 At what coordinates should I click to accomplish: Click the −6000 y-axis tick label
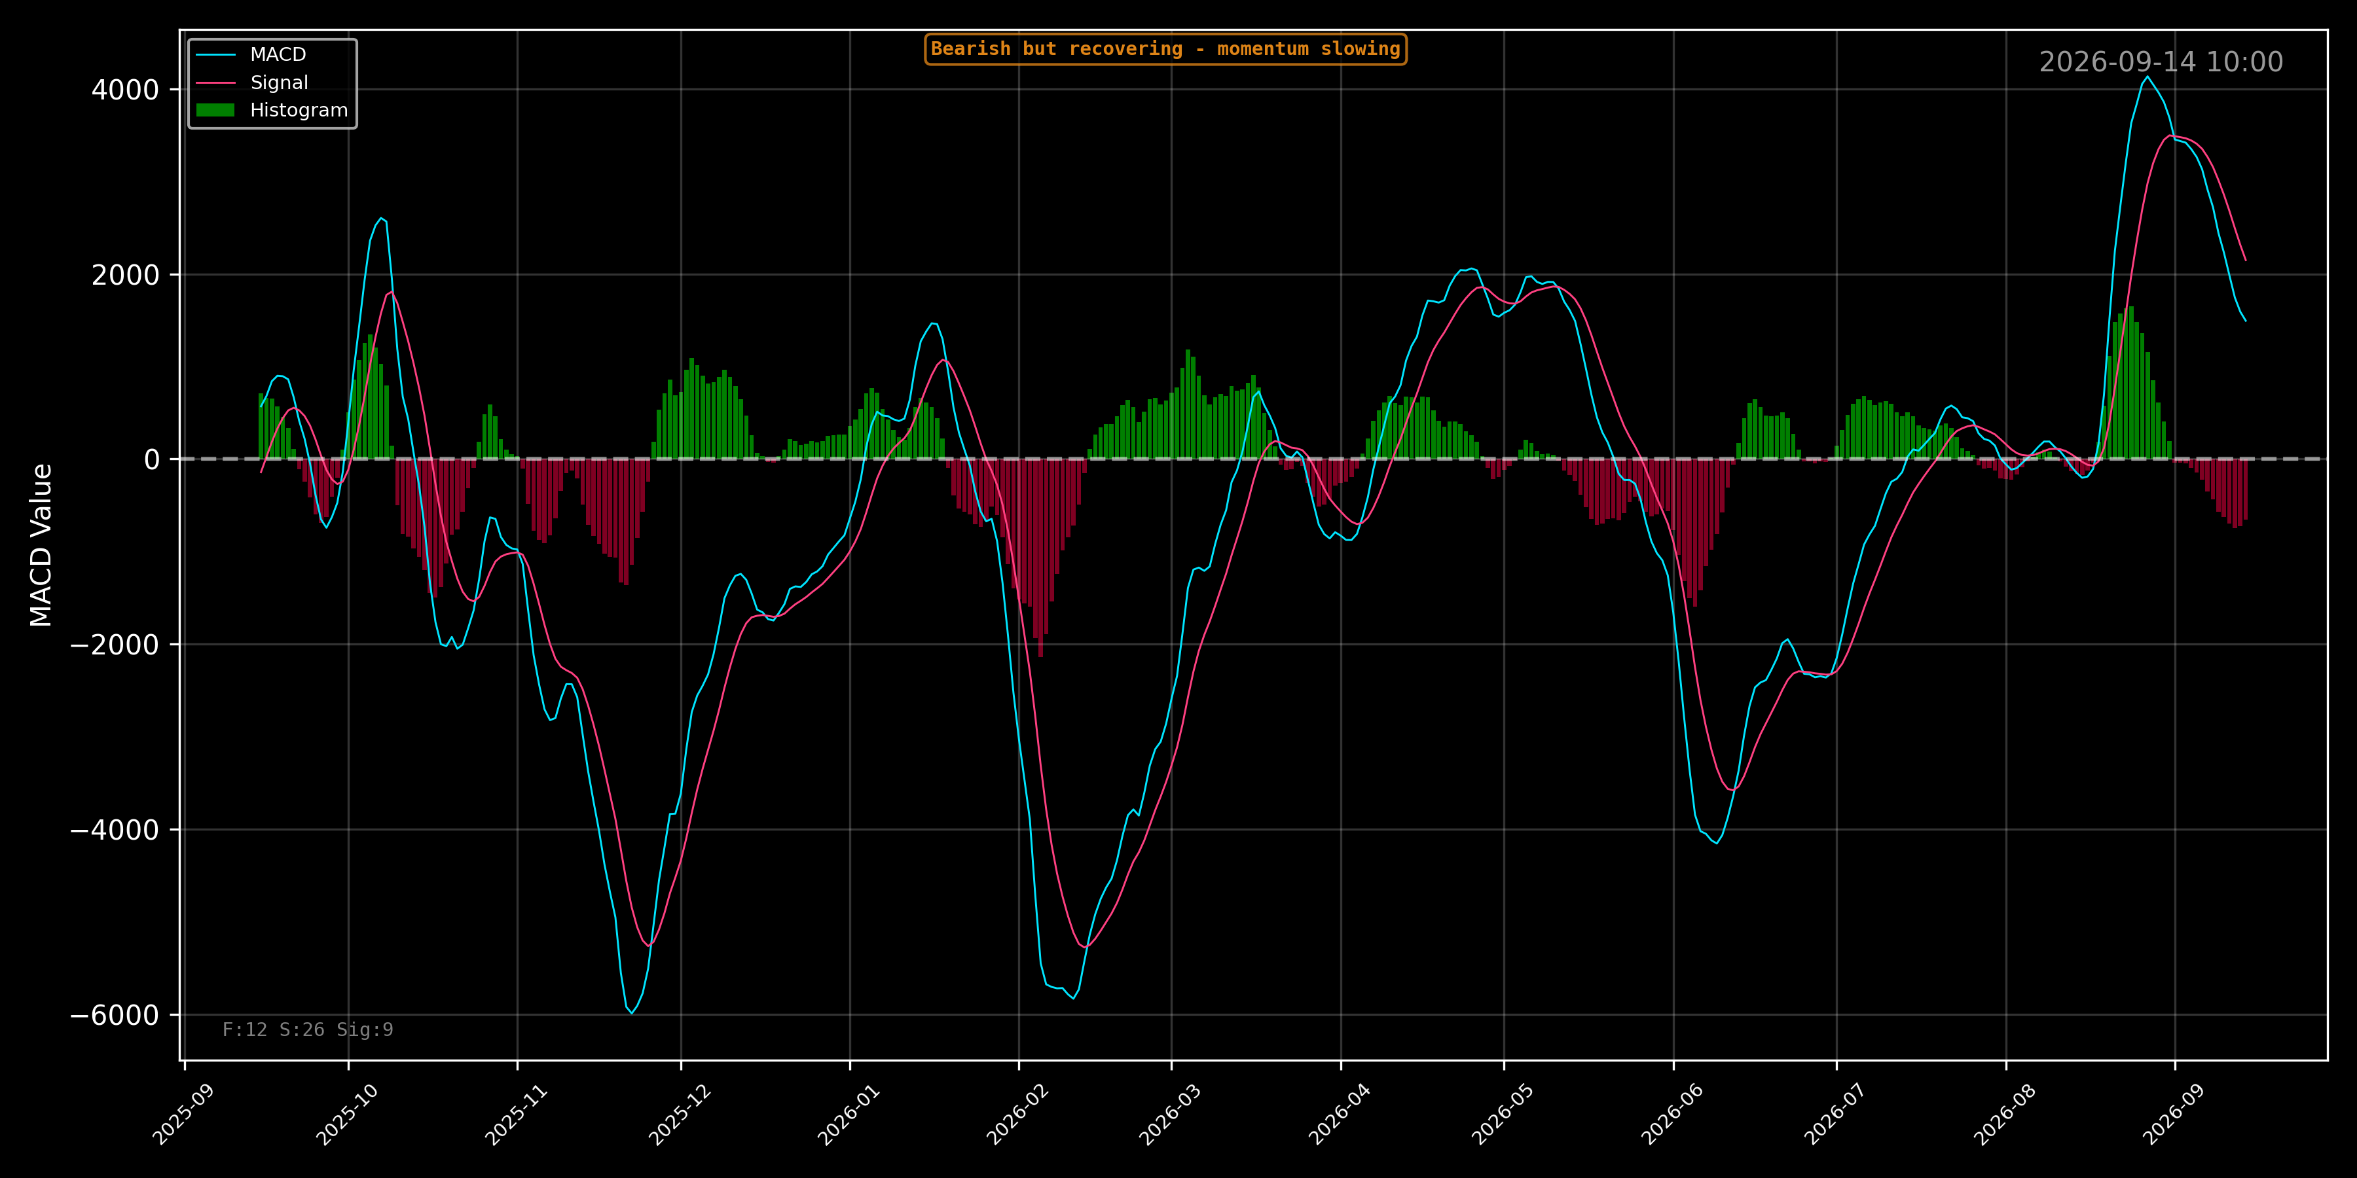tap(115, 1015)
